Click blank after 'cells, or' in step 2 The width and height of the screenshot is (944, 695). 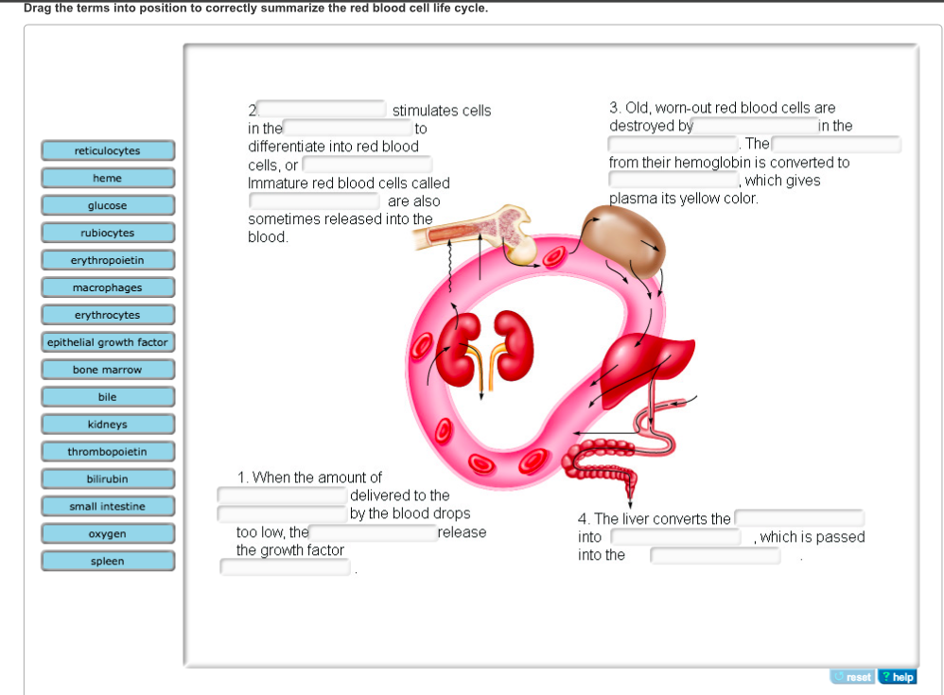367,165
